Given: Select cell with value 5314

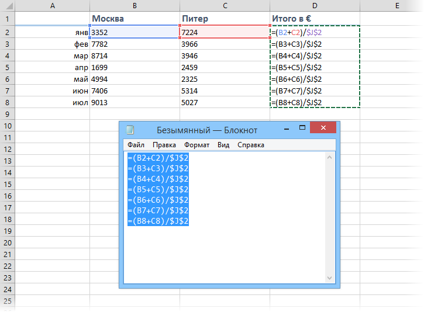Looking at the screenshot, I should tap(225, 91).
